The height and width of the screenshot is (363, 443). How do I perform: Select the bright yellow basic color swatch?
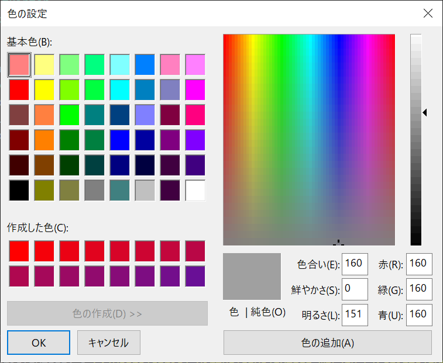coord(44,90)
